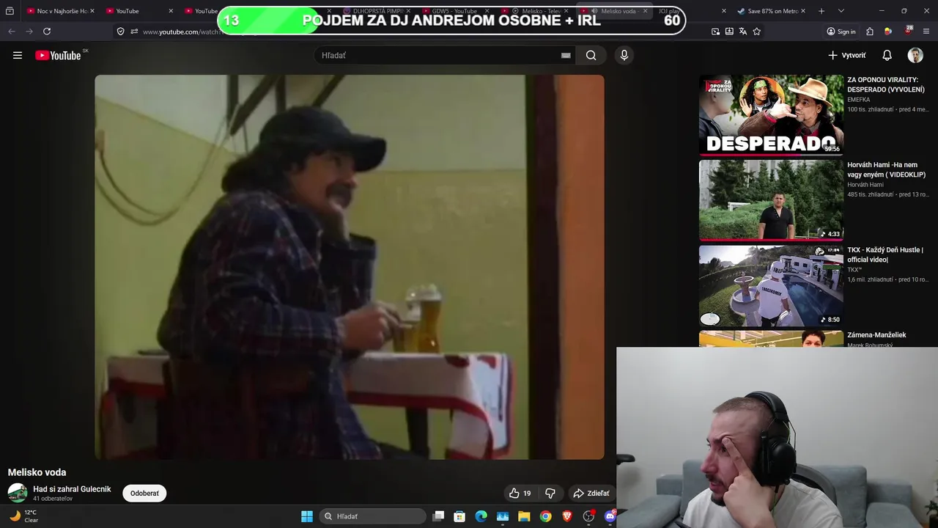
Task: Launch Microsoft Edge from the taskbar
Action: 481,516
